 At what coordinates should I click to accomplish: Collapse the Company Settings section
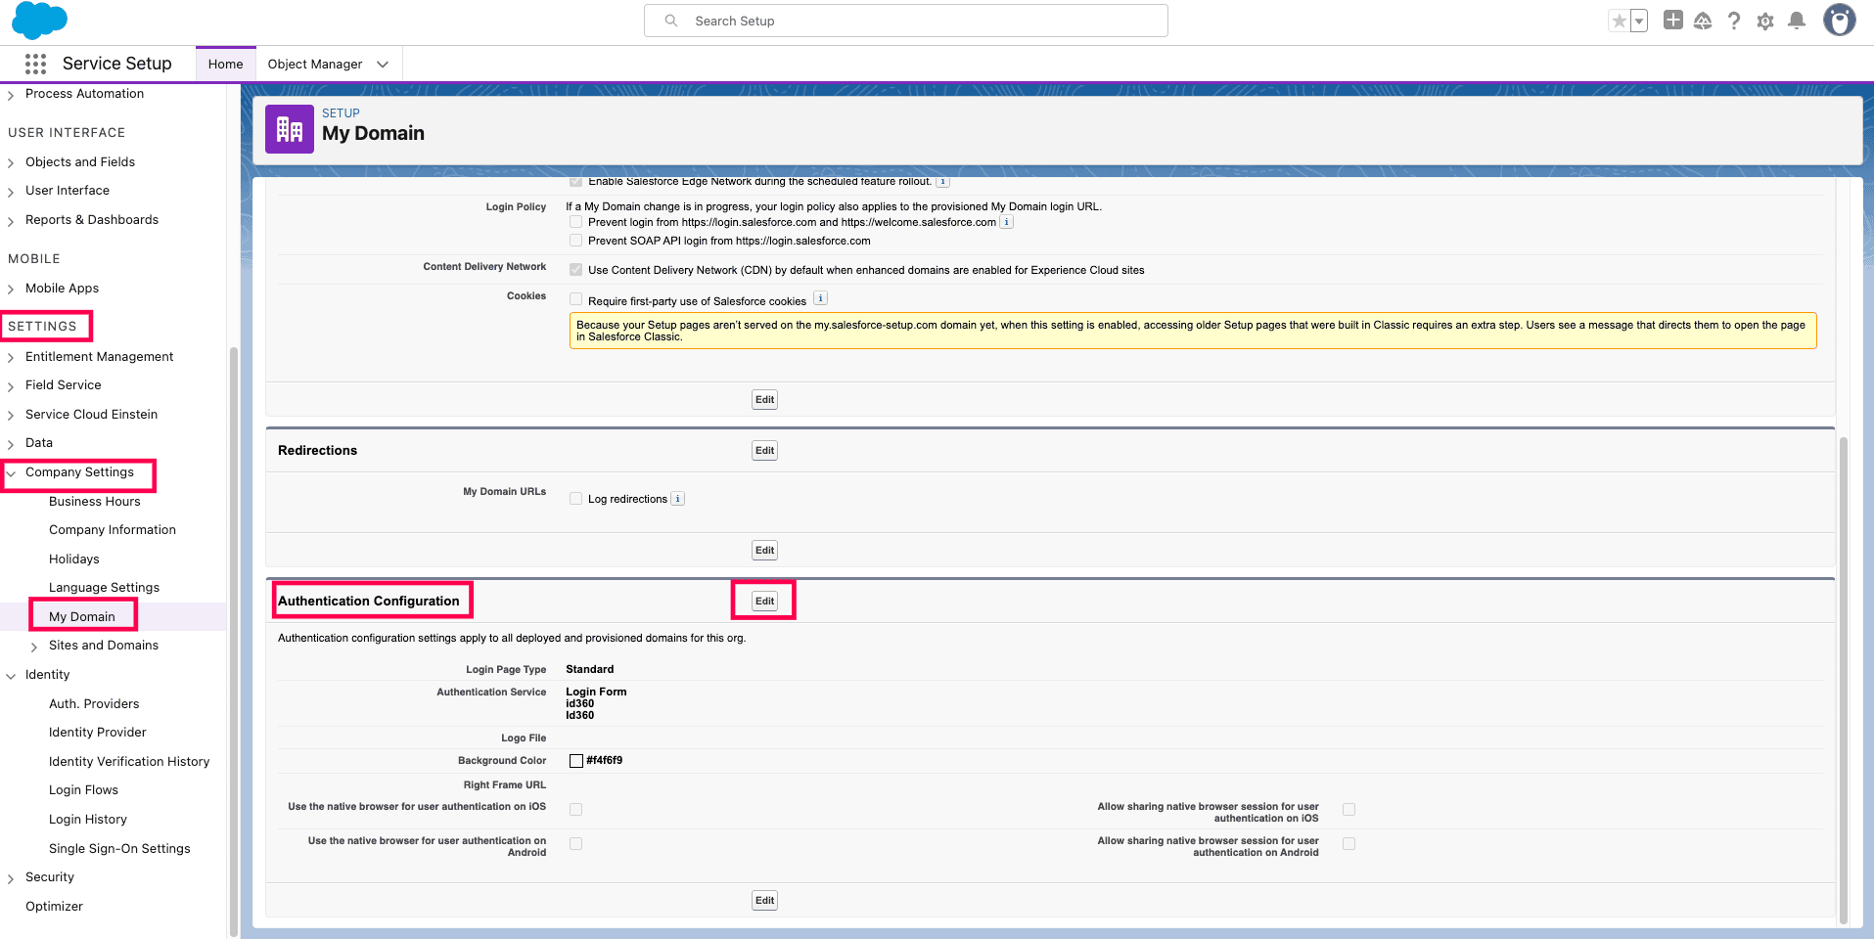point(11,472)
